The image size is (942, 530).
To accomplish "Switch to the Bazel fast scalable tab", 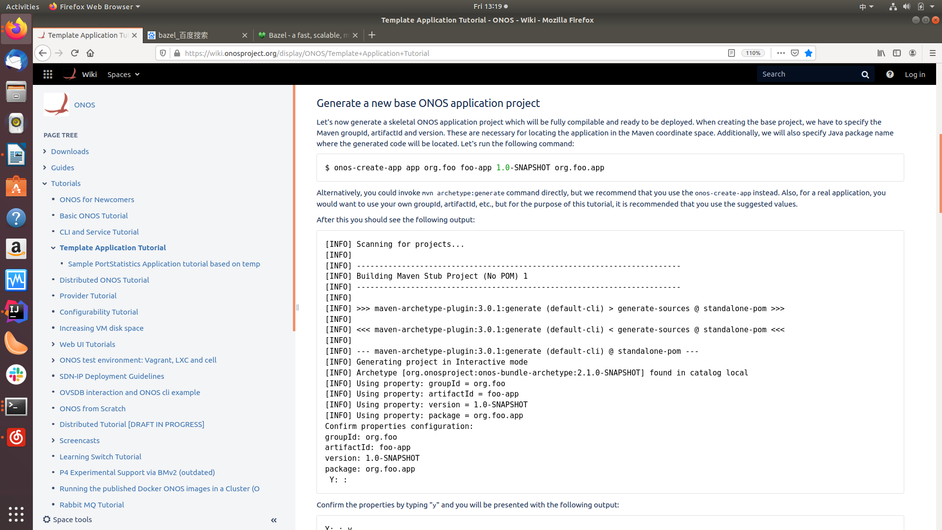I will point(304,35).
